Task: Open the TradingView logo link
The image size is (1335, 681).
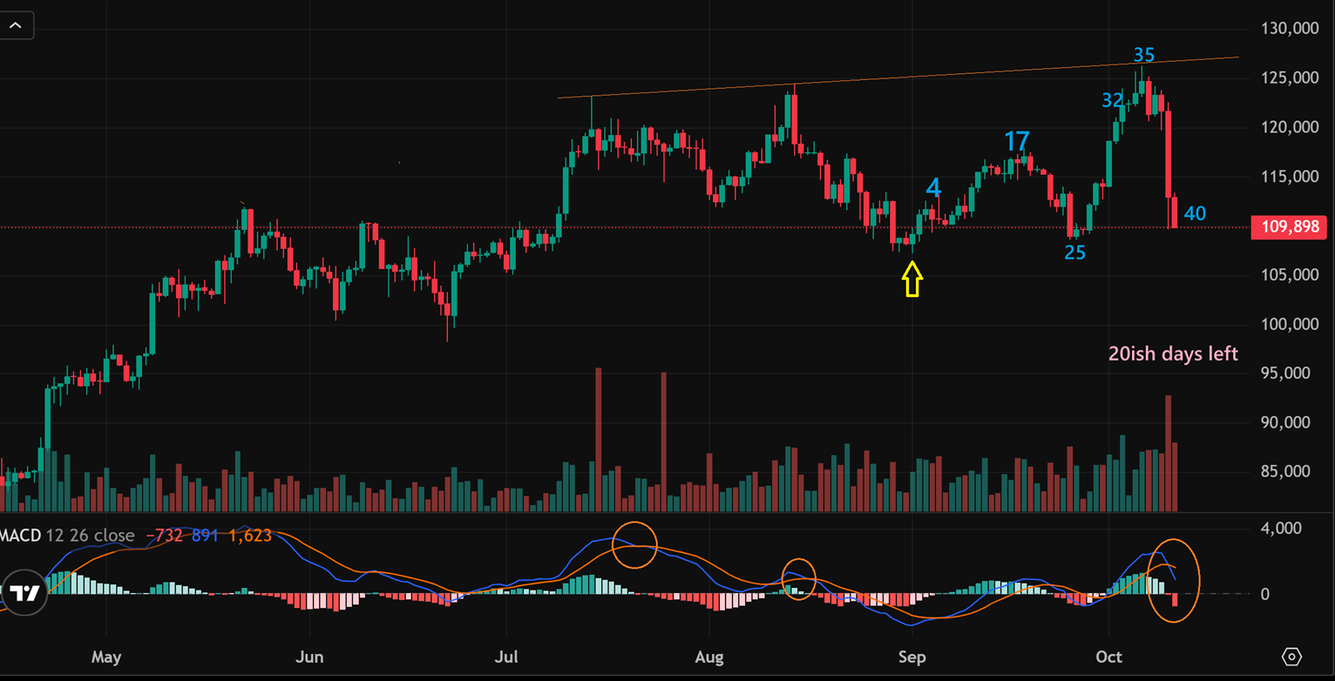Action: (24, 593)
